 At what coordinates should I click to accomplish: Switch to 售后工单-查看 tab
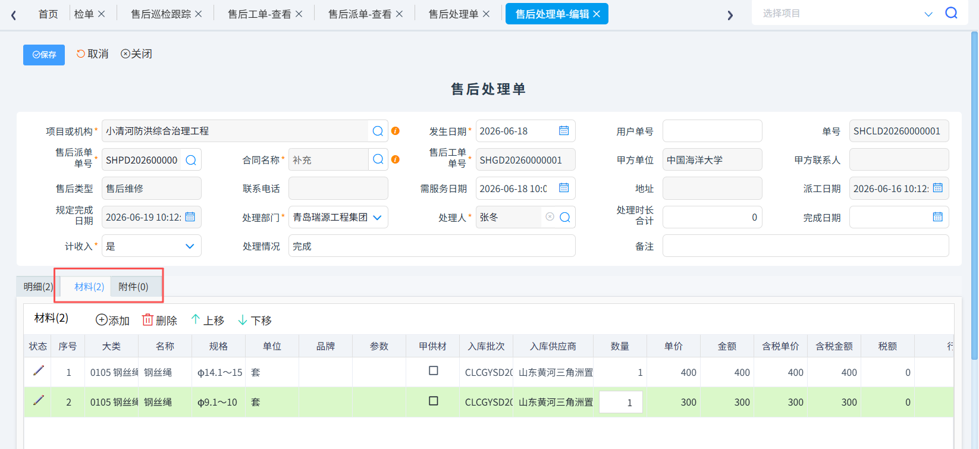pos(259,14)
